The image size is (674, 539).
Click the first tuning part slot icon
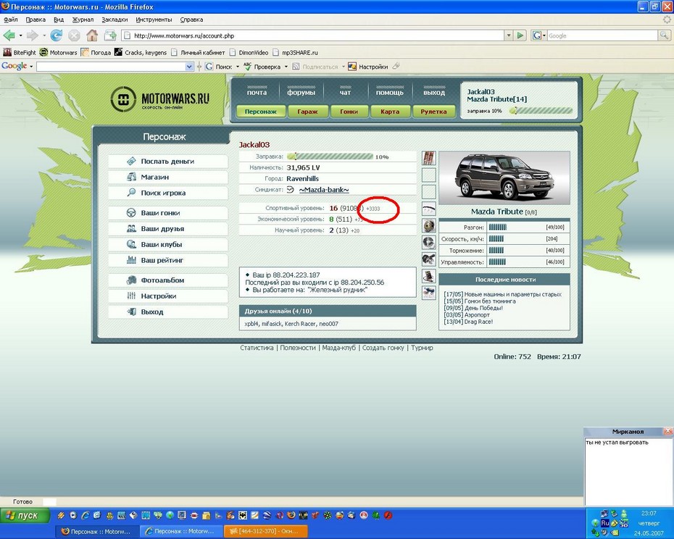[x=428, y=158]
